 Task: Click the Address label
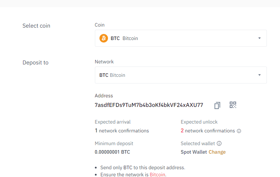click(104, 96)
